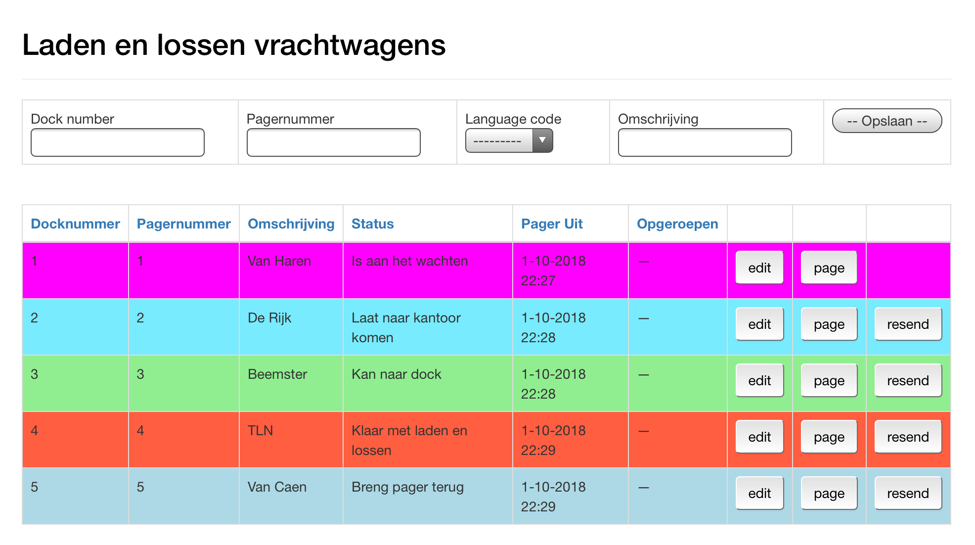Click resend for Beemster row
The height and width of the screenshot is (545, 975).
[908, 380]
